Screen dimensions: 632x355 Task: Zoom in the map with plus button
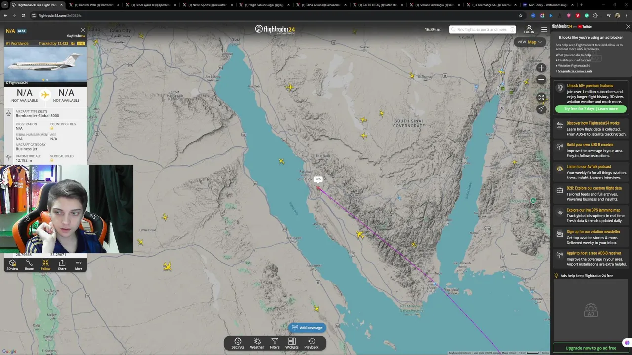coord(541,68)
